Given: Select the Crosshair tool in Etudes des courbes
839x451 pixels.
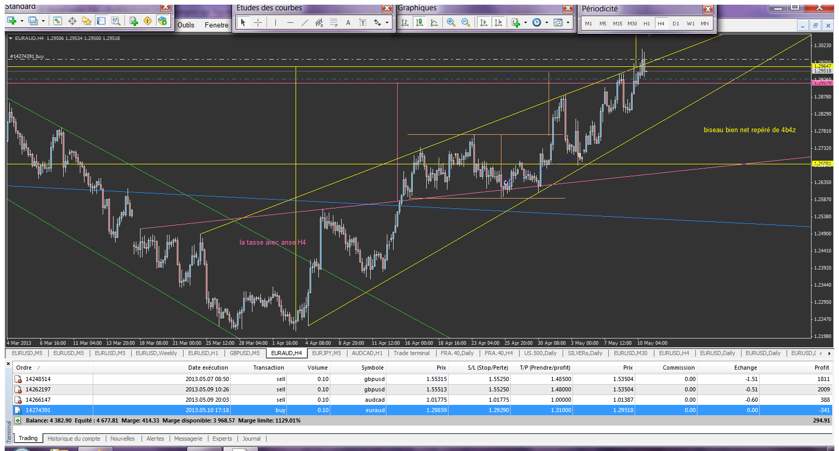Looking at the screenshot, I should click(258, 22).
